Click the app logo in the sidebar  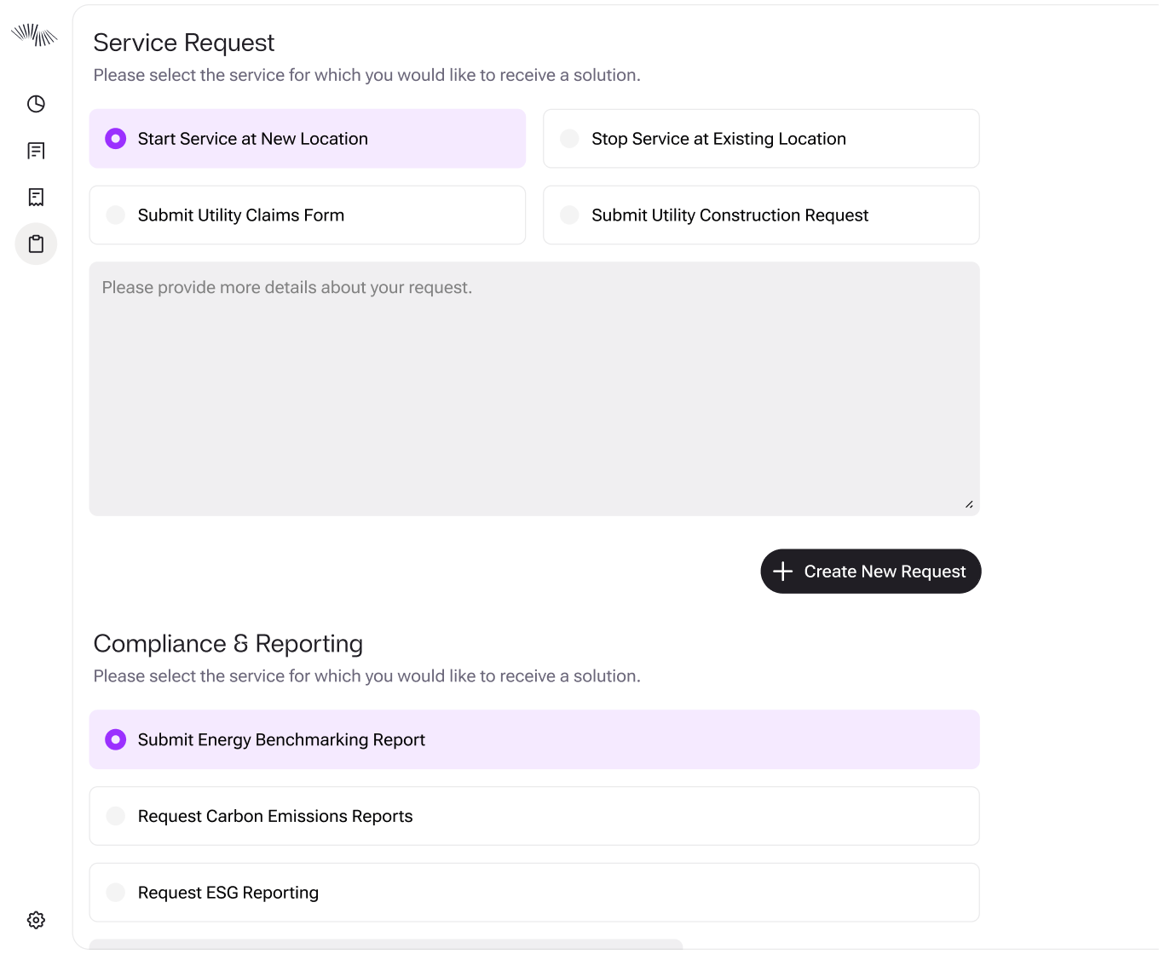34,35
